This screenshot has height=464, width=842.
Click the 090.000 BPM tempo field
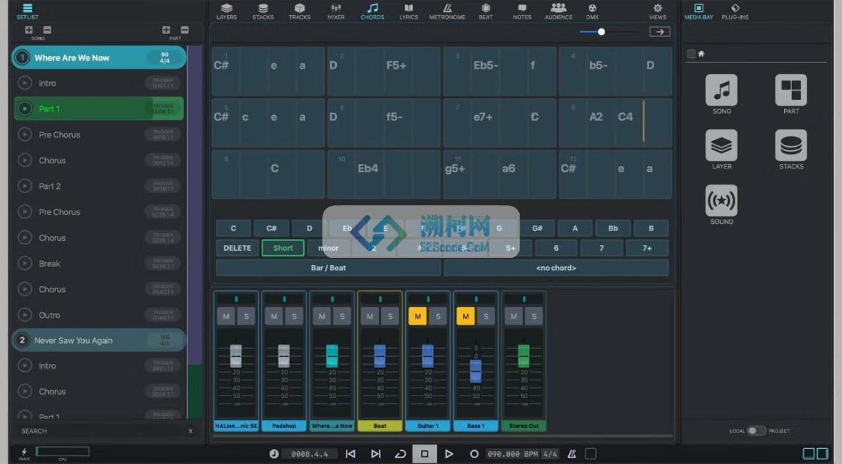[x=512, y=453]
